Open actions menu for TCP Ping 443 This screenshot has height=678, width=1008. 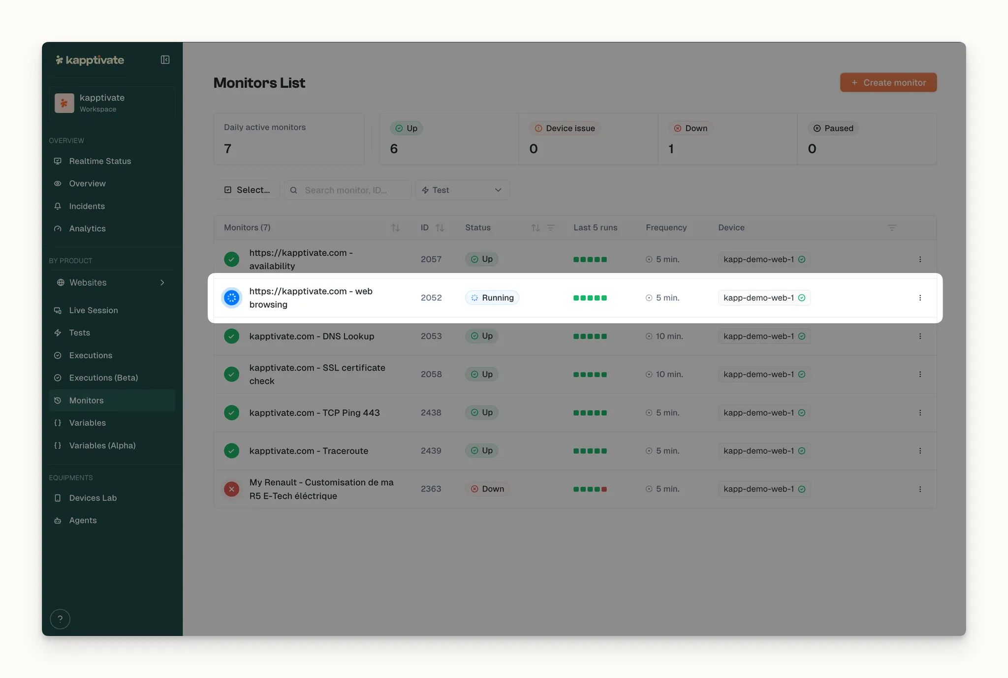click(x=920, y=413)
